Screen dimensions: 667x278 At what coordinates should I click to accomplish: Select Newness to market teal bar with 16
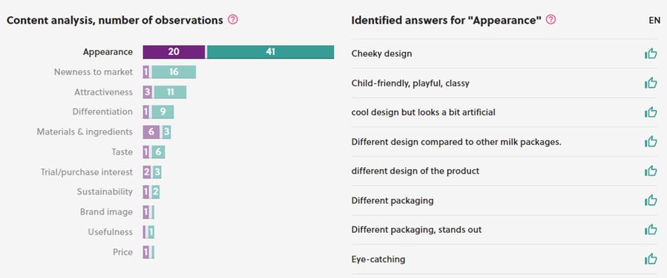tap(174, 72)
